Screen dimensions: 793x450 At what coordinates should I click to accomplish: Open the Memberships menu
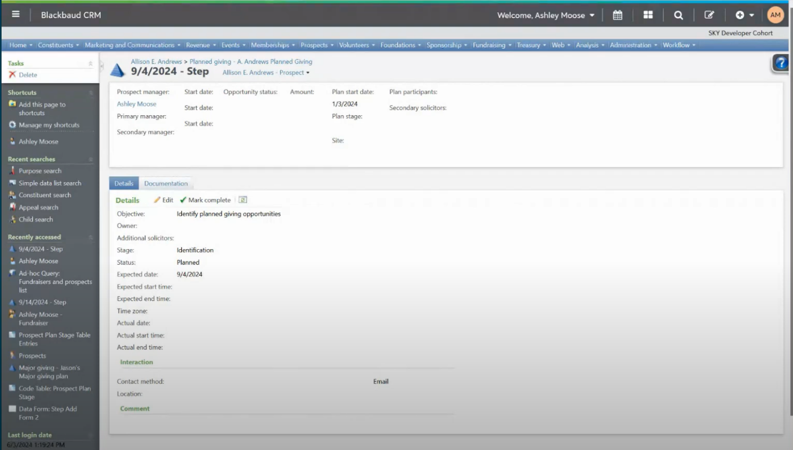point(273,45)
